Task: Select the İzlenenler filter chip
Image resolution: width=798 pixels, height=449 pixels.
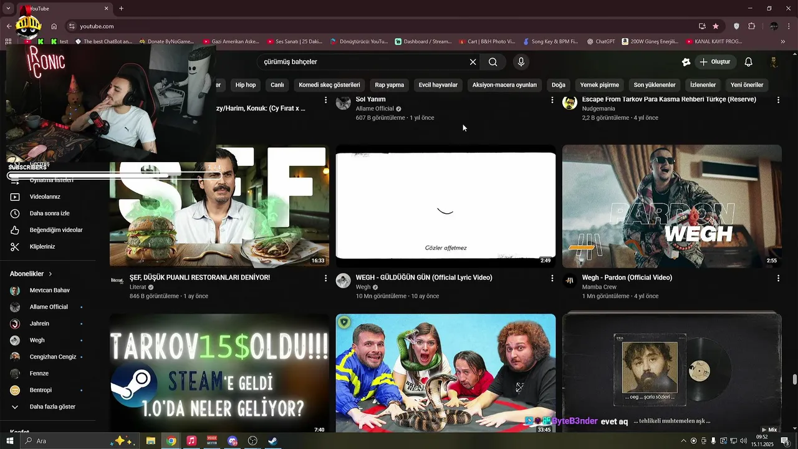Action: click(x=703, y=85)
